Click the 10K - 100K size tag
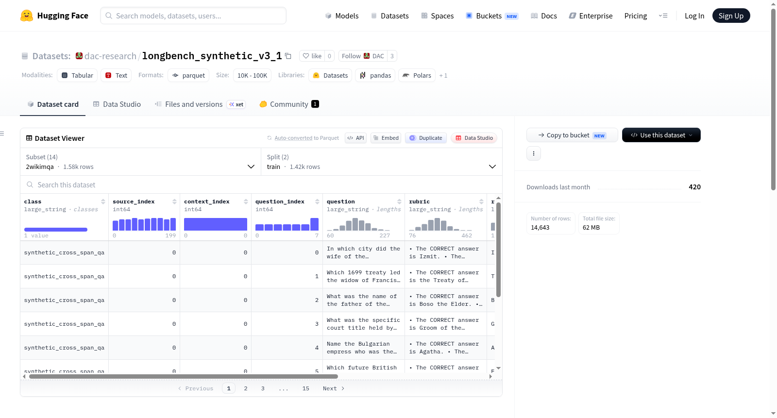 252,75
